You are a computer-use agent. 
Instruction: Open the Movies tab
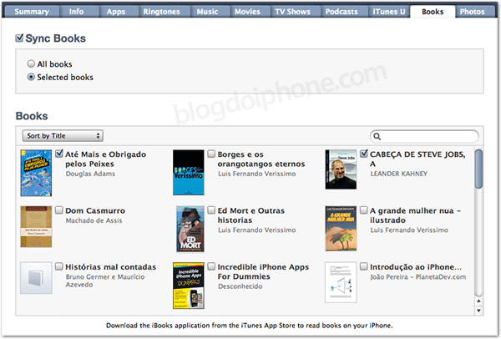[247, 12]
